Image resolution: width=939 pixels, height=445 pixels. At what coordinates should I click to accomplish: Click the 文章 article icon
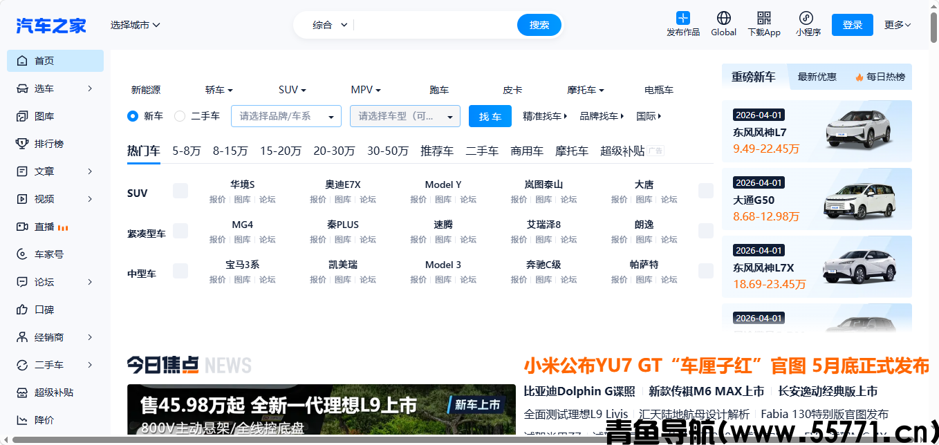pos(22,171)
